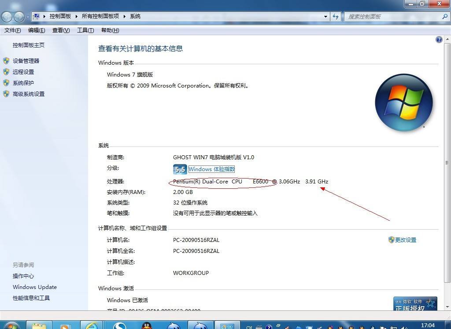This screenshot has height=329, width=451.
Task: Click the 没有可用于此显示器的笔或触控输入 text
Action: pos(215,213)
